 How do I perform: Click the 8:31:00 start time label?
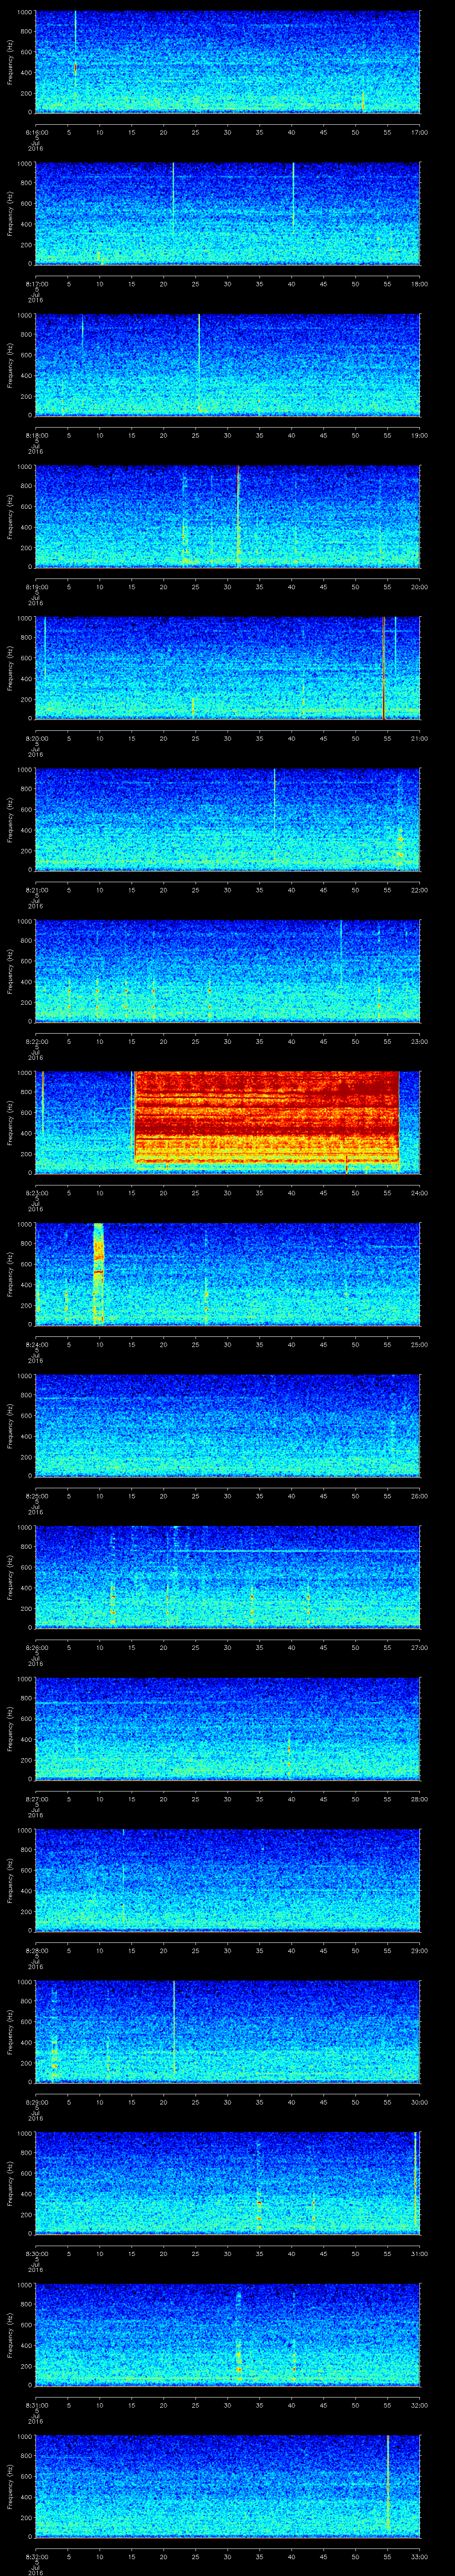[x=36, y=2405]
